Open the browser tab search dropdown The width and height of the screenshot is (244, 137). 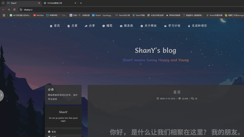point(3,3)
